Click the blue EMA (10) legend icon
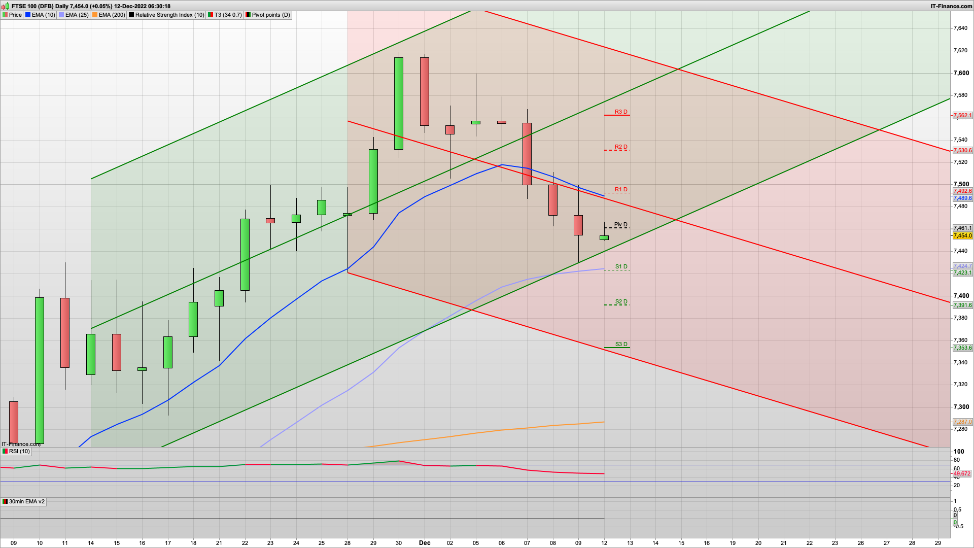The width and height of the screenshot is (974, 548). coord(27,15)
